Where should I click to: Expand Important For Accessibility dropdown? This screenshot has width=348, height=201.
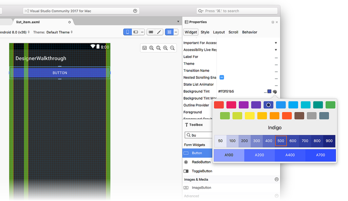coord(276,43)
